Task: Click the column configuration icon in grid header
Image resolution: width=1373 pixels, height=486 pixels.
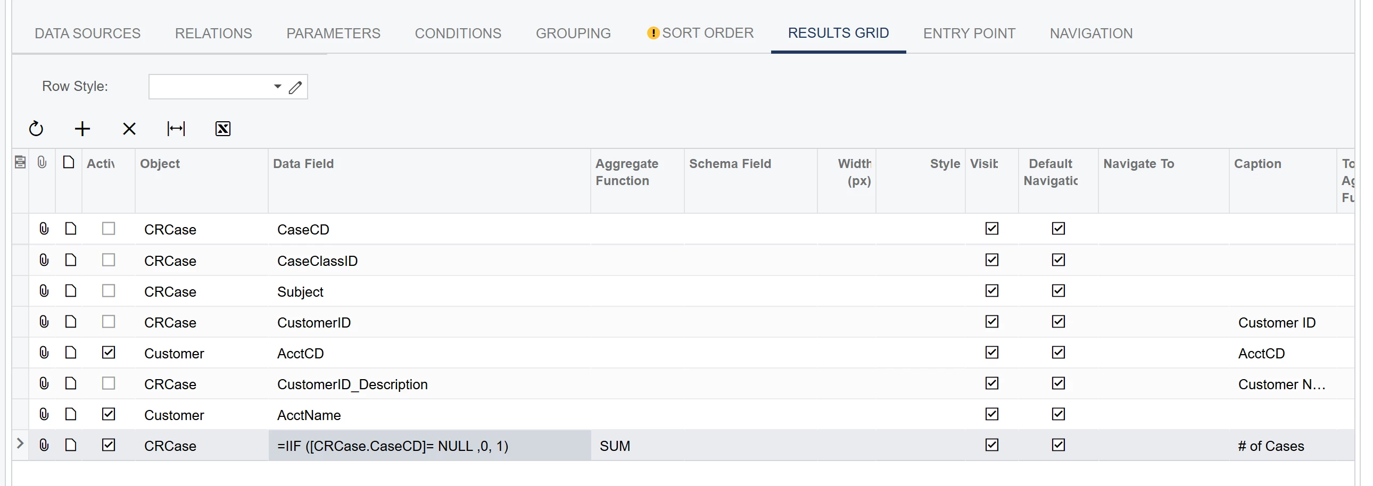Action: click(x=20, y=162)
